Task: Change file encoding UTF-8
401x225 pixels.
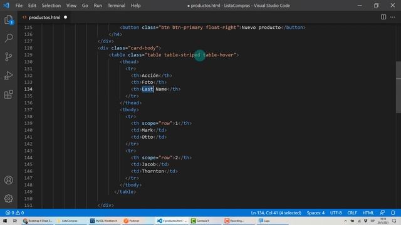Action: (x=336, y=212)
